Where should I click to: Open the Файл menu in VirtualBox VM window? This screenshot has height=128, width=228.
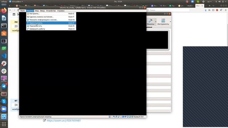22,11
